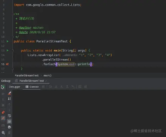The image size is (166, 137).
Task: Collapse main method fold at line 13
Action: click(13, 50)
